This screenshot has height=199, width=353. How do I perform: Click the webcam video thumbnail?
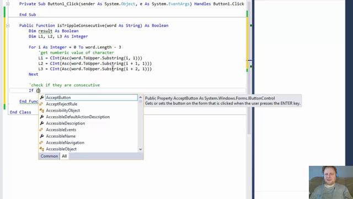pyautogui.click(x=331, y=182)
